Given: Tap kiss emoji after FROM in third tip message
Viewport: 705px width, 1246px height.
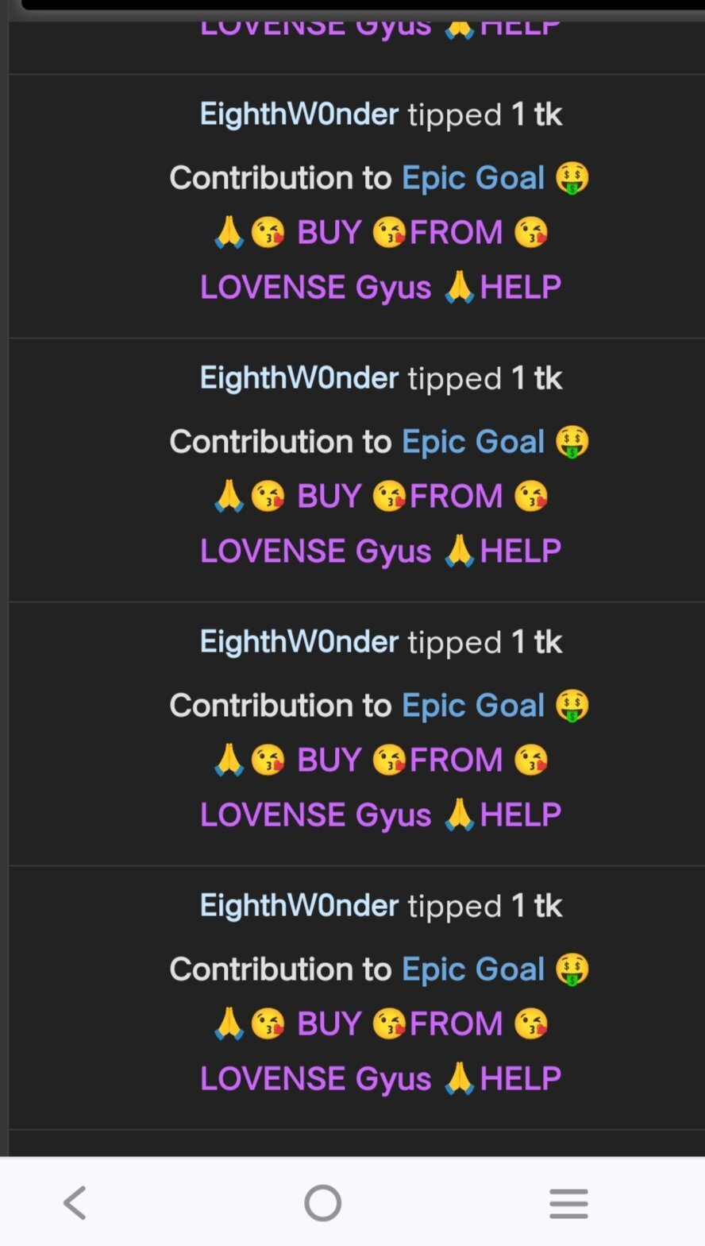Looking at the screenshot, I should 530,760.
